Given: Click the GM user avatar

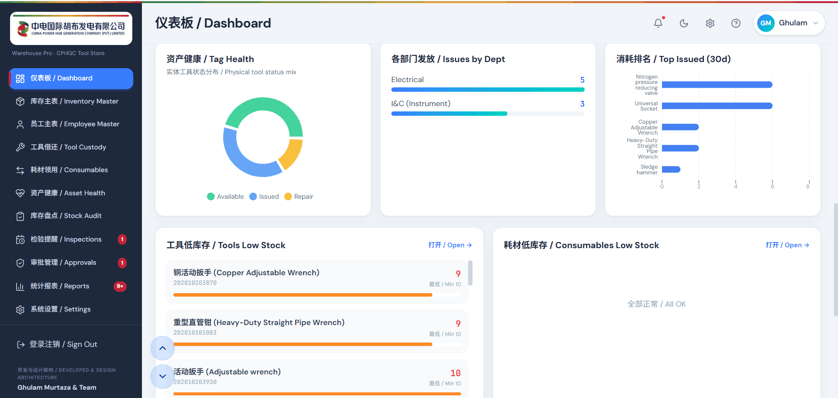Looking at the screenshot, I should point(766,23).
